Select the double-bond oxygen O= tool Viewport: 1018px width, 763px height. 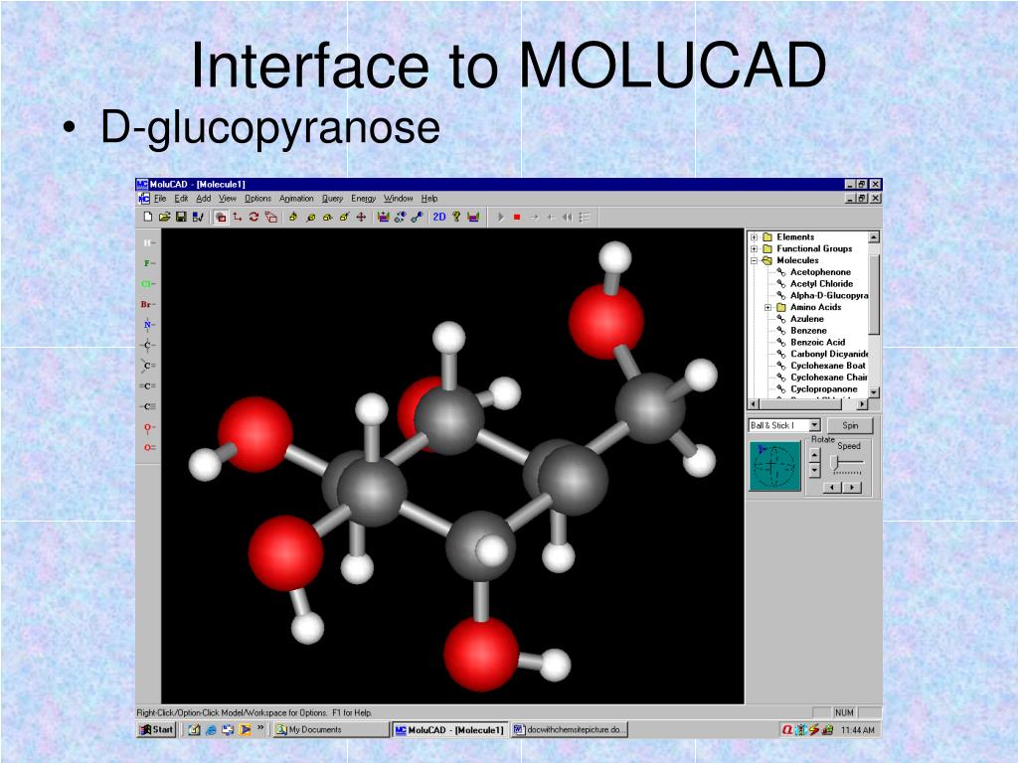point(148,448)
